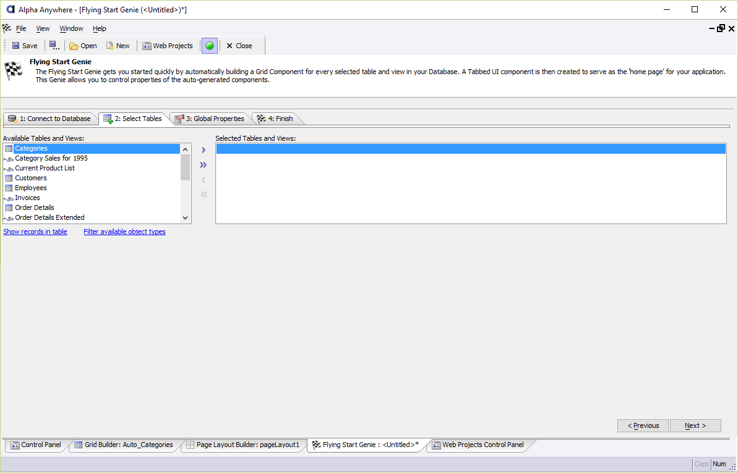The width and height of the screenshot is (738, 473).
Task: Select the Order Details table
Action: pyautogui.click(x=92, y=207)
